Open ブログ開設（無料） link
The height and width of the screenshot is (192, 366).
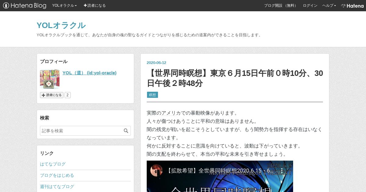[x=281, y=5]
